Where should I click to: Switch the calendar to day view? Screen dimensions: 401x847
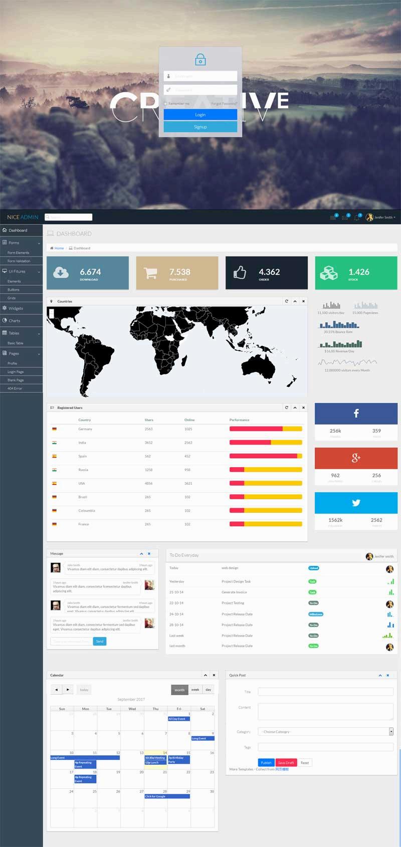click(x=208, y=690)
